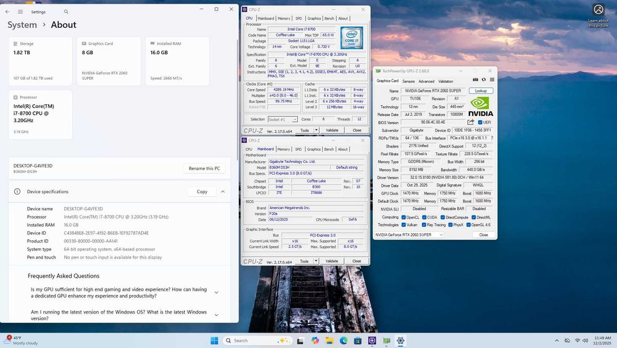Open the Settings hamburger navigation menu

point(20,12)
